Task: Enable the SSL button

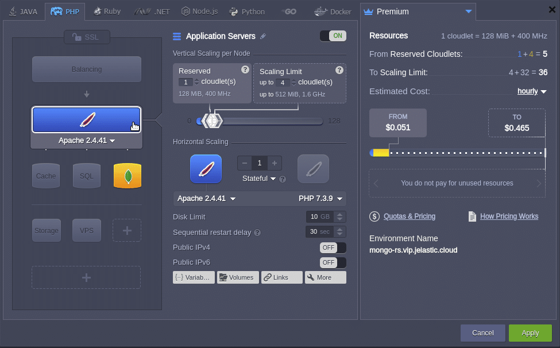Action: [87, 37]
